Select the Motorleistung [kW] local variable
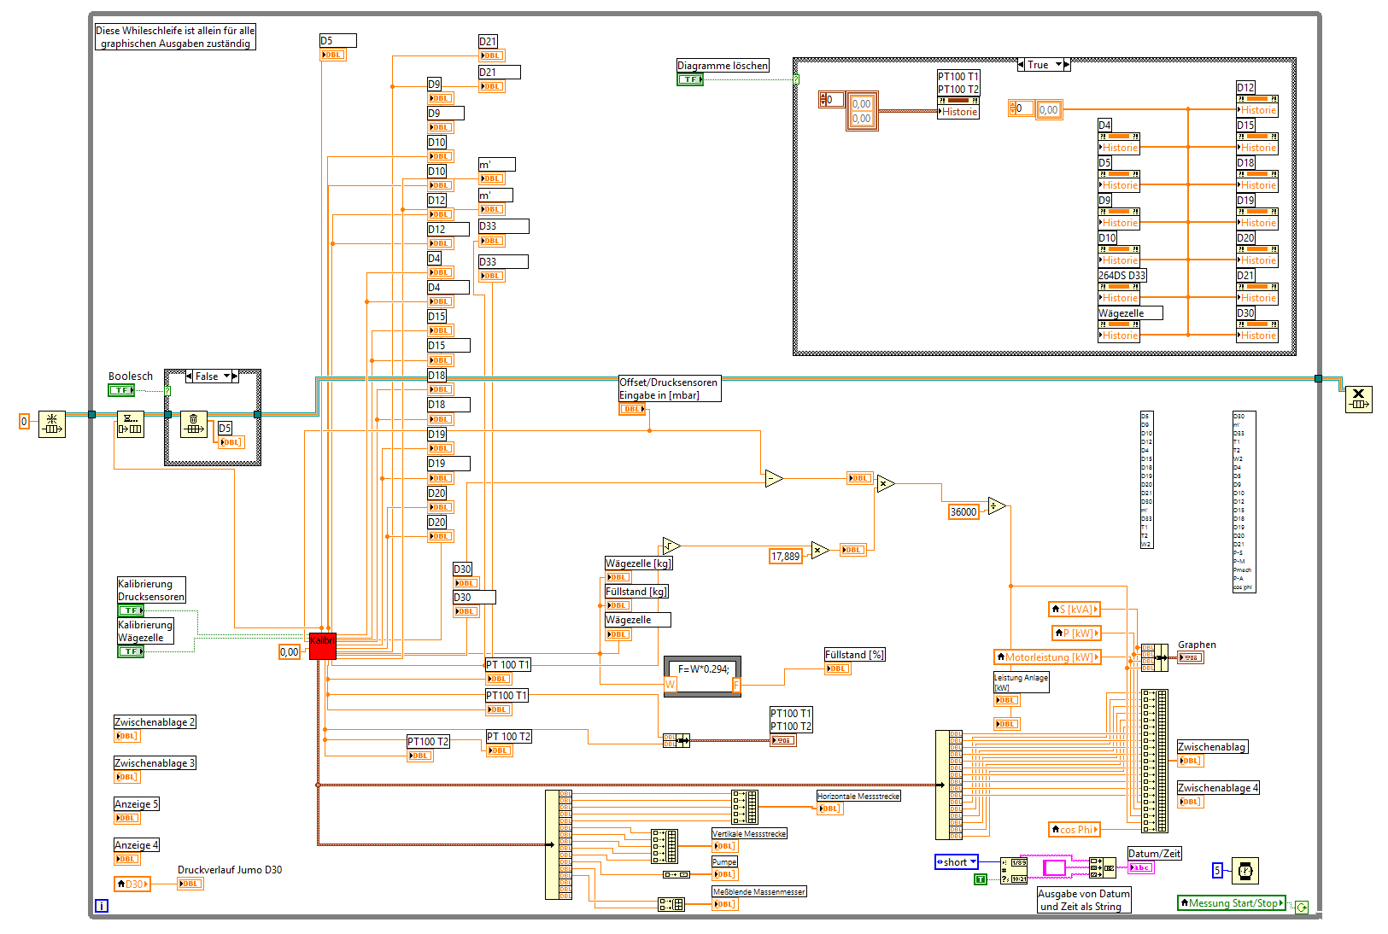The width and height of the screenshot is (1388, 934). tap(1047, 657)
